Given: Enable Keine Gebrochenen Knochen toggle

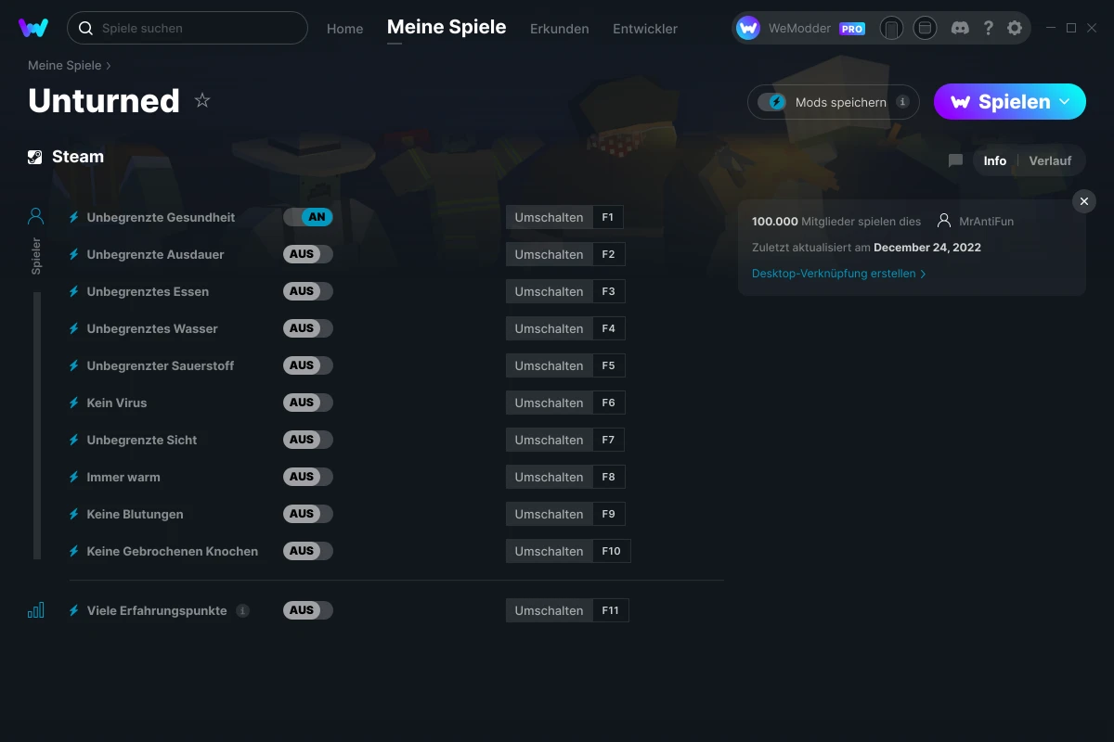Looking at the screenshot, I should pyautogui.click(x=308, y=551).
